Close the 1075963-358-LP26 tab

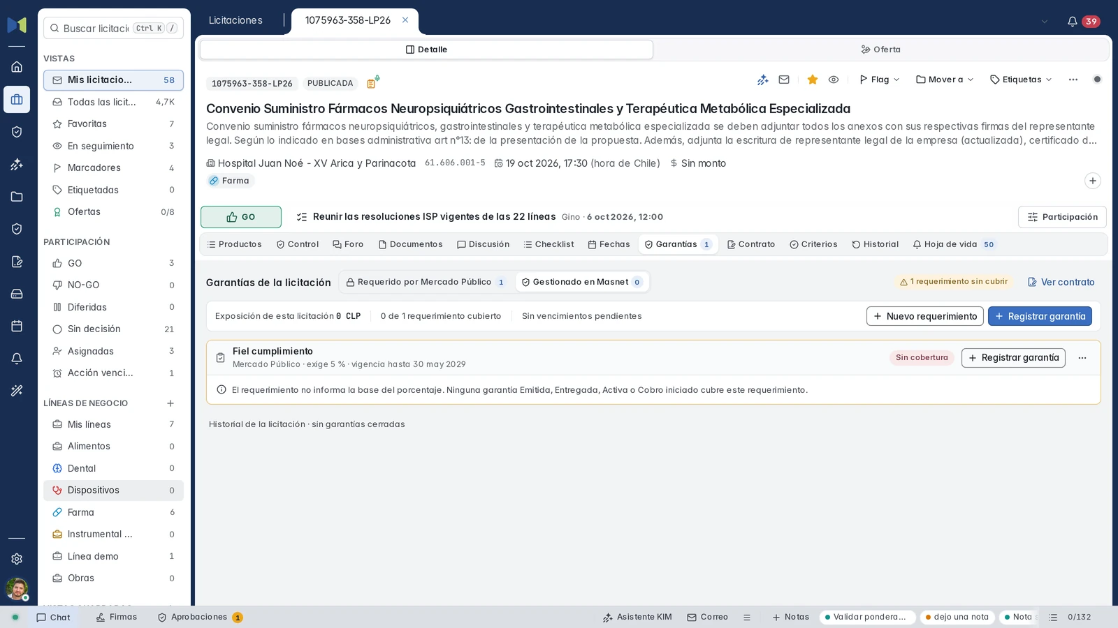pyautogui.click(x=405, y=20)
